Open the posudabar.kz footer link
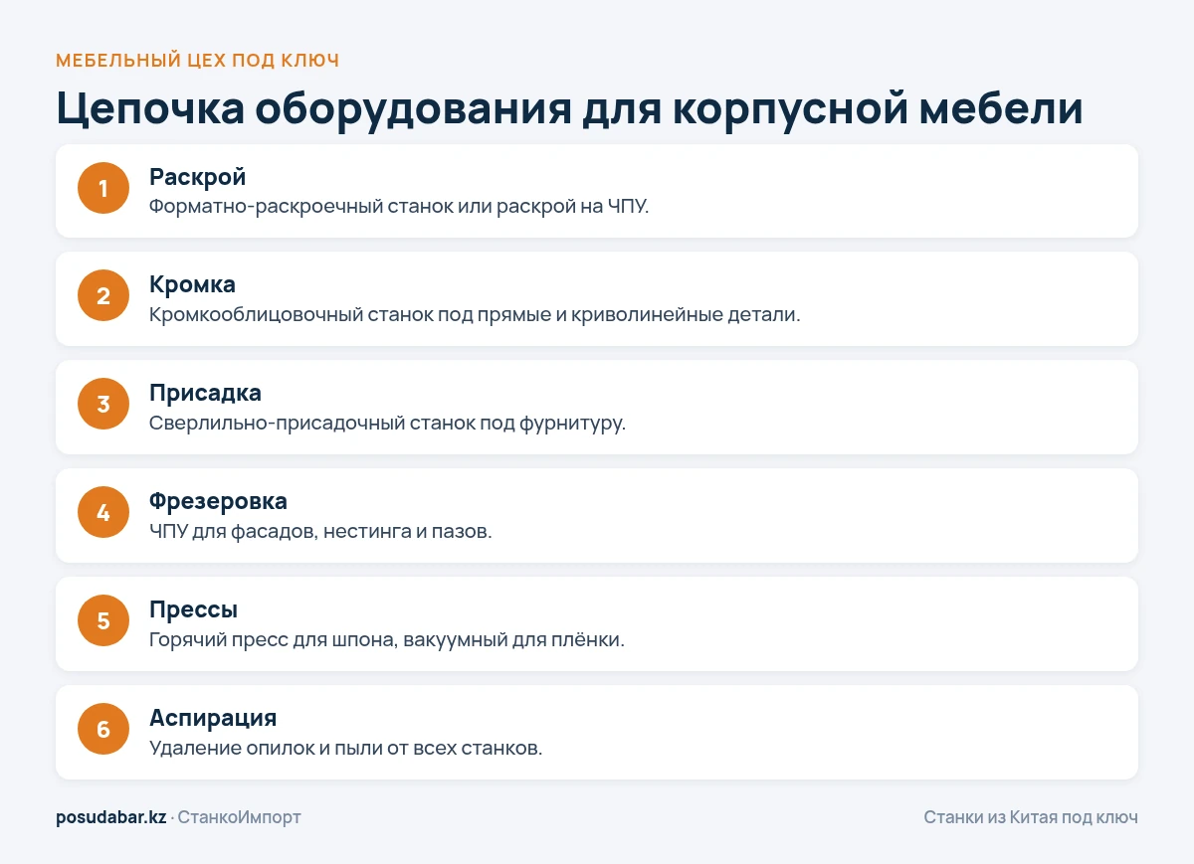1194x864 pixels. (x=110, y=817)
